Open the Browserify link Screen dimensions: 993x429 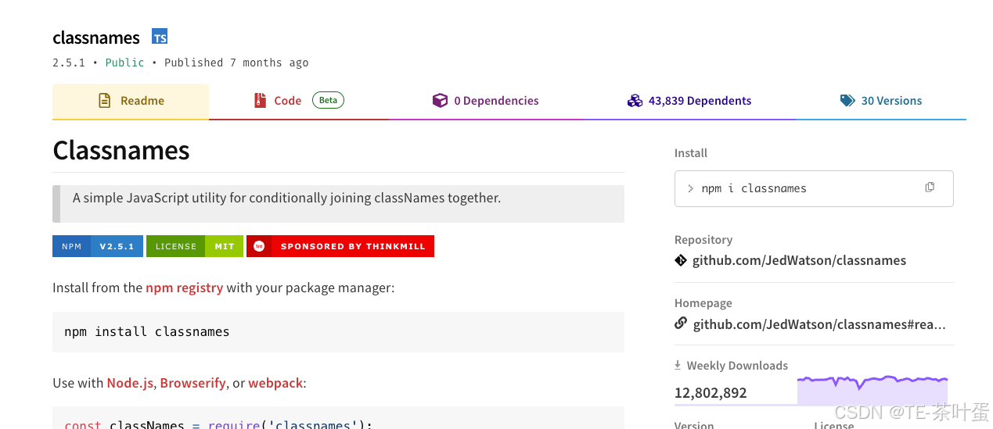193,383
